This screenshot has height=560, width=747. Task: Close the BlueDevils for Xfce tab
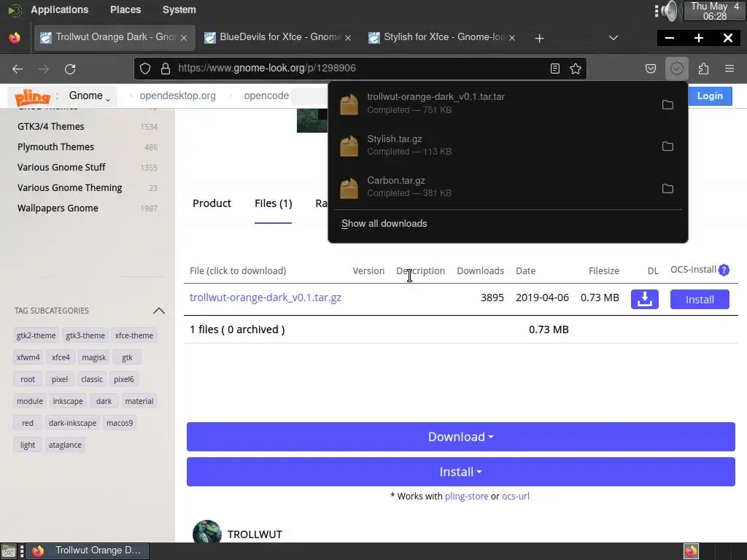[x=348, y=38]
